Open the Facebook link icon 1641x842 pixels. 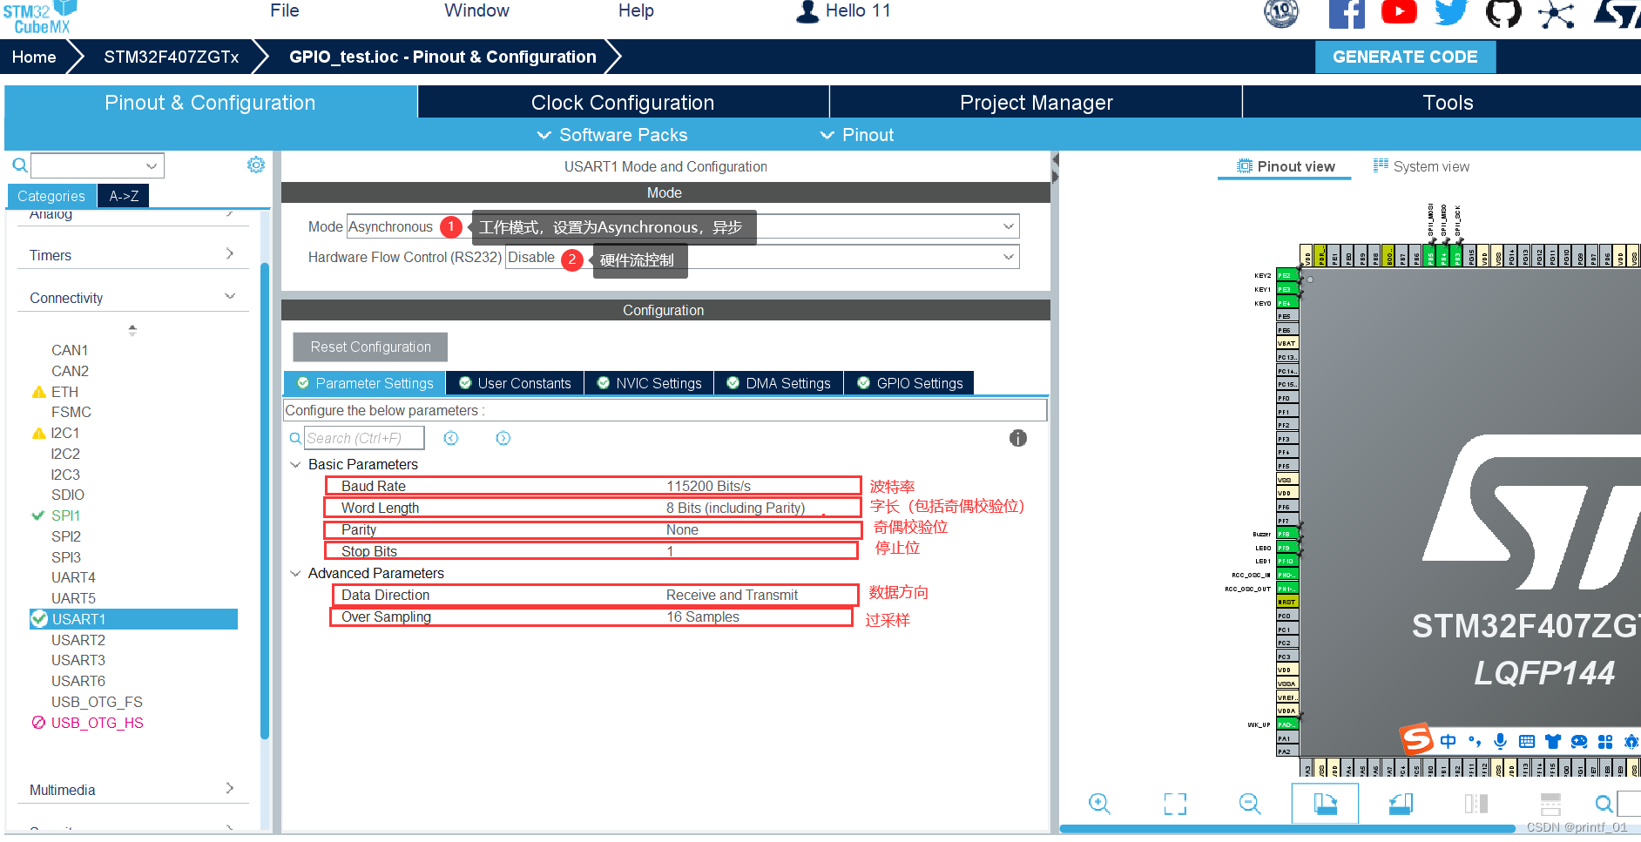[1347, 13]
